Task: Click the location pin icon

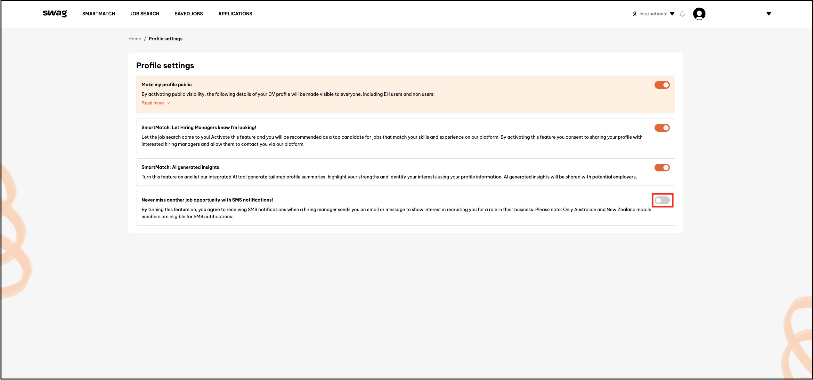Action: click(x=635, y=14)
